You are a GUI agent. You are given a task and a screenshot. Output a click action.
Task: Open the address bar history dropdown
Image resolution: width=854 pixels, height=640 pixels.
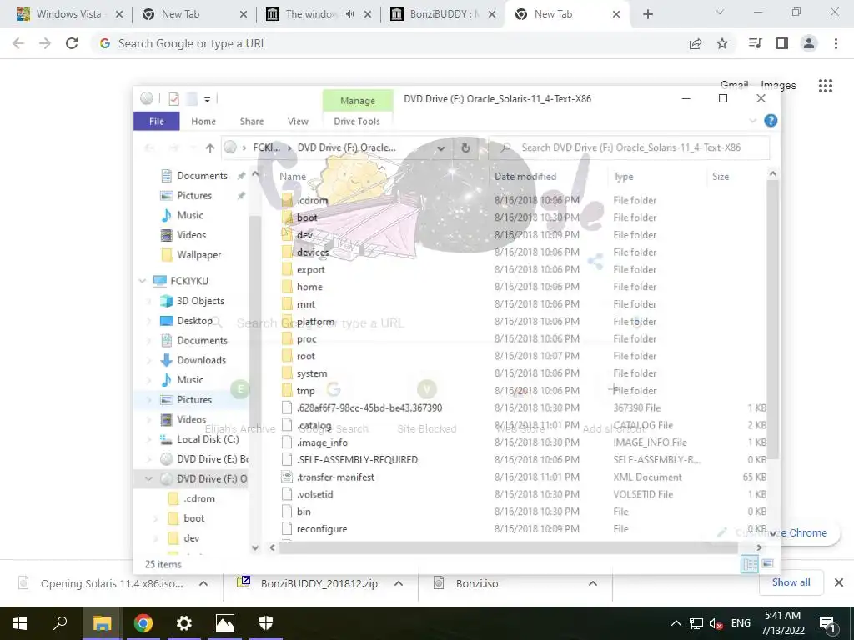coord(441,147)
